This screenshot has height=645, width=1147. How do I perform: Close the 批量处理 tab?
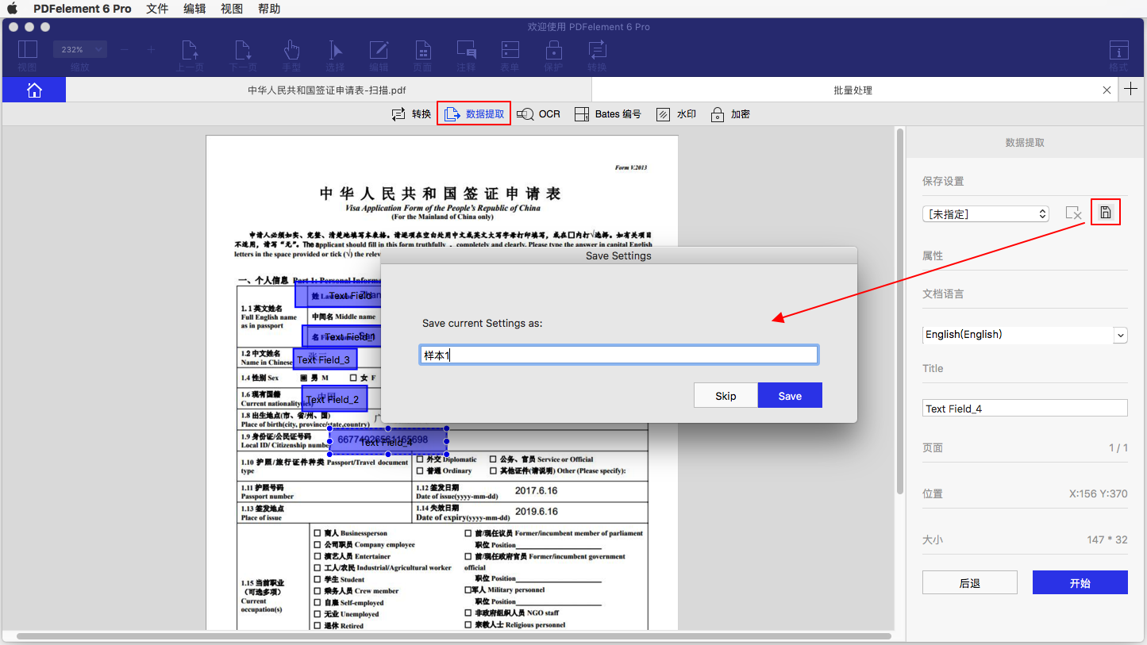click(x=1107, y=90)
